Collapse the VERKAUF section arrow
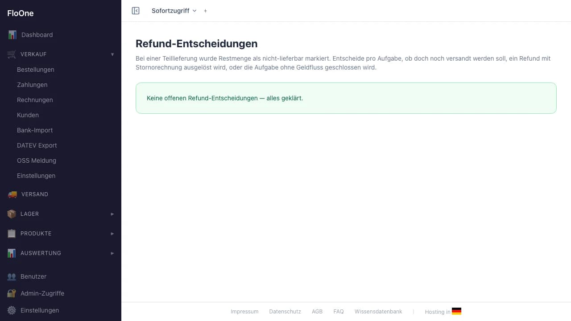Viewport: 571px width, 321px height. pyautogui.click(x=112, y=54)
